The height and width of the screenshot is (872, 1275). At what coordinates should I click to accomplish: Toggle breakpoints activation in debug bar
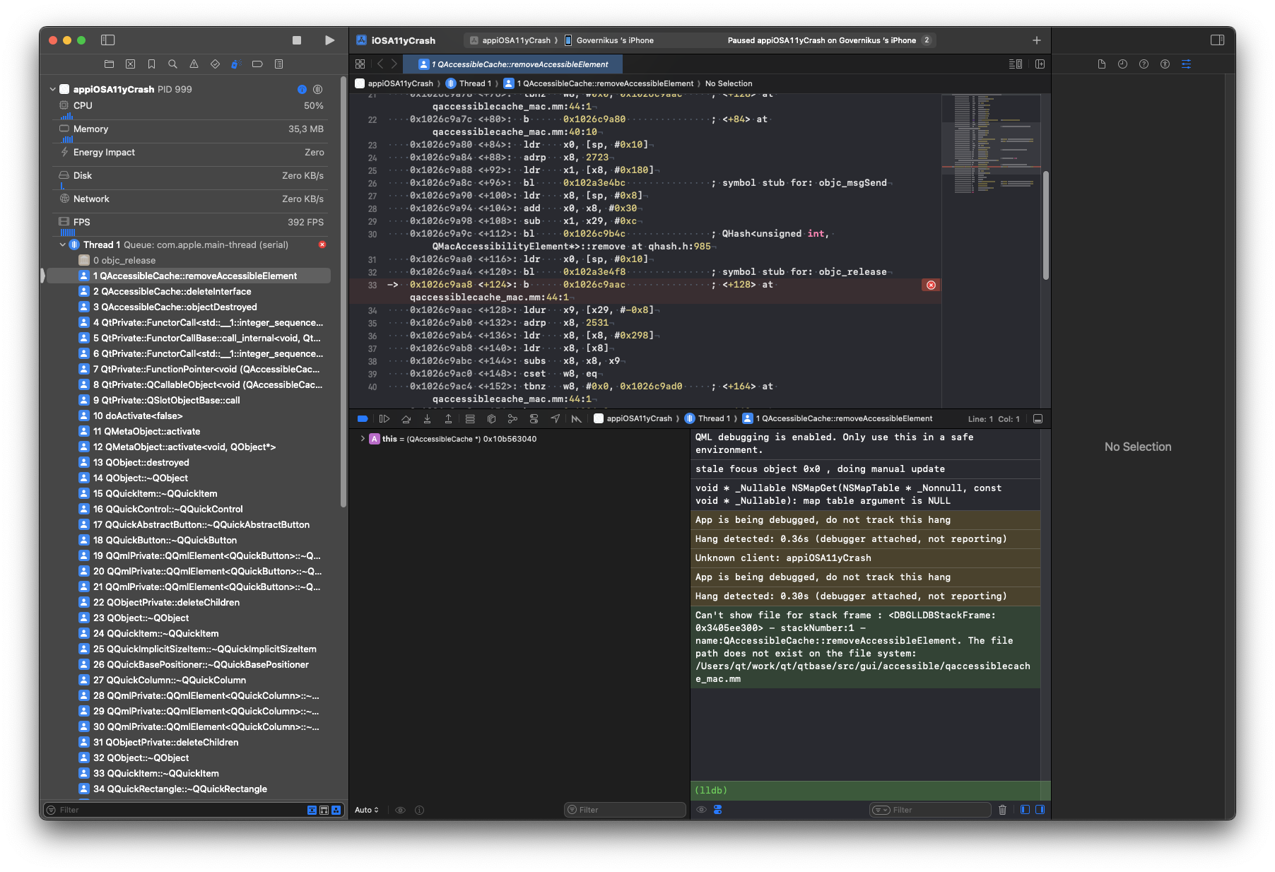(363, 419)
